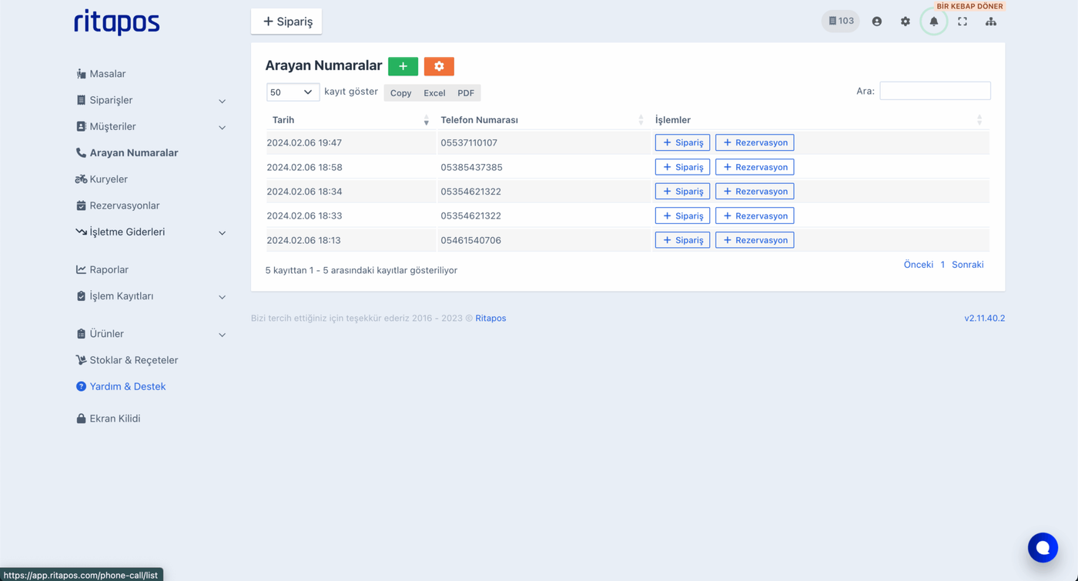Click the Yardım & Destek question icon
The height and width of the screenshot is (581, 1078).
click(81, 386)
